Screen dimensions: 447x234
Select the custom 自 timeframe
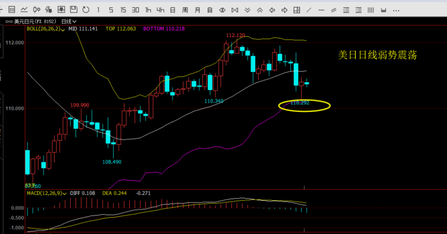(x=210, y=10)
